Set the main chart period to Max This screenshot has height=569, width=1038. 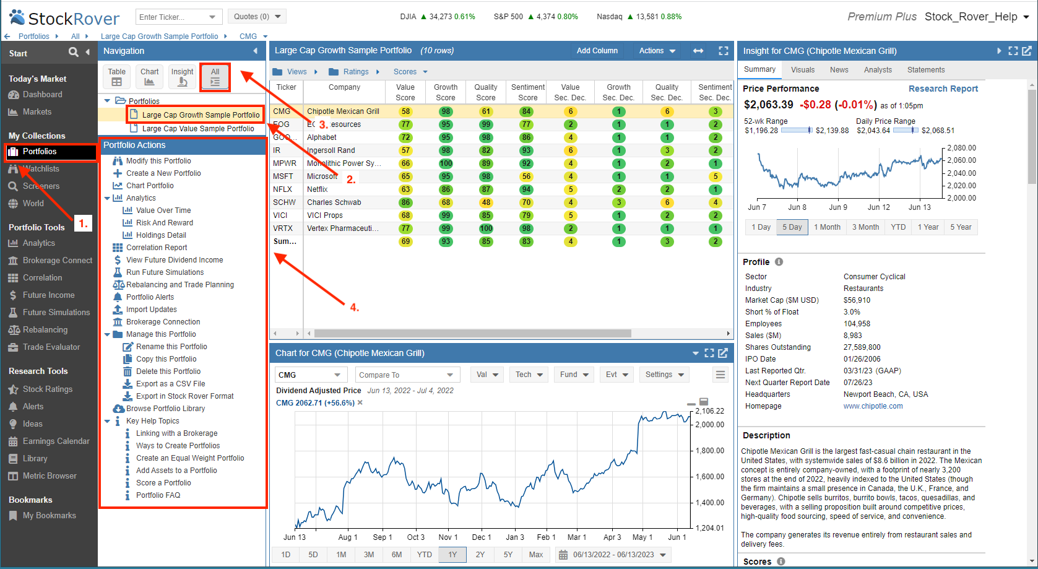point(536,555)
